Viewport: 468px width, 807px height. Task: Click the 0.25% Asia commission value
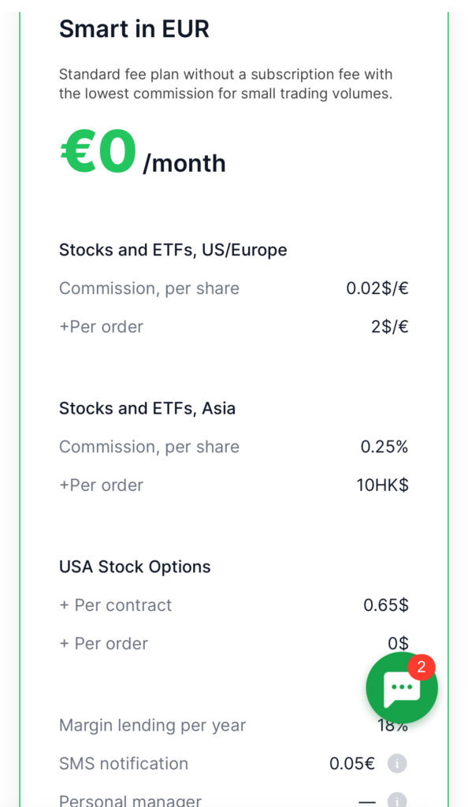pos(384,447)
